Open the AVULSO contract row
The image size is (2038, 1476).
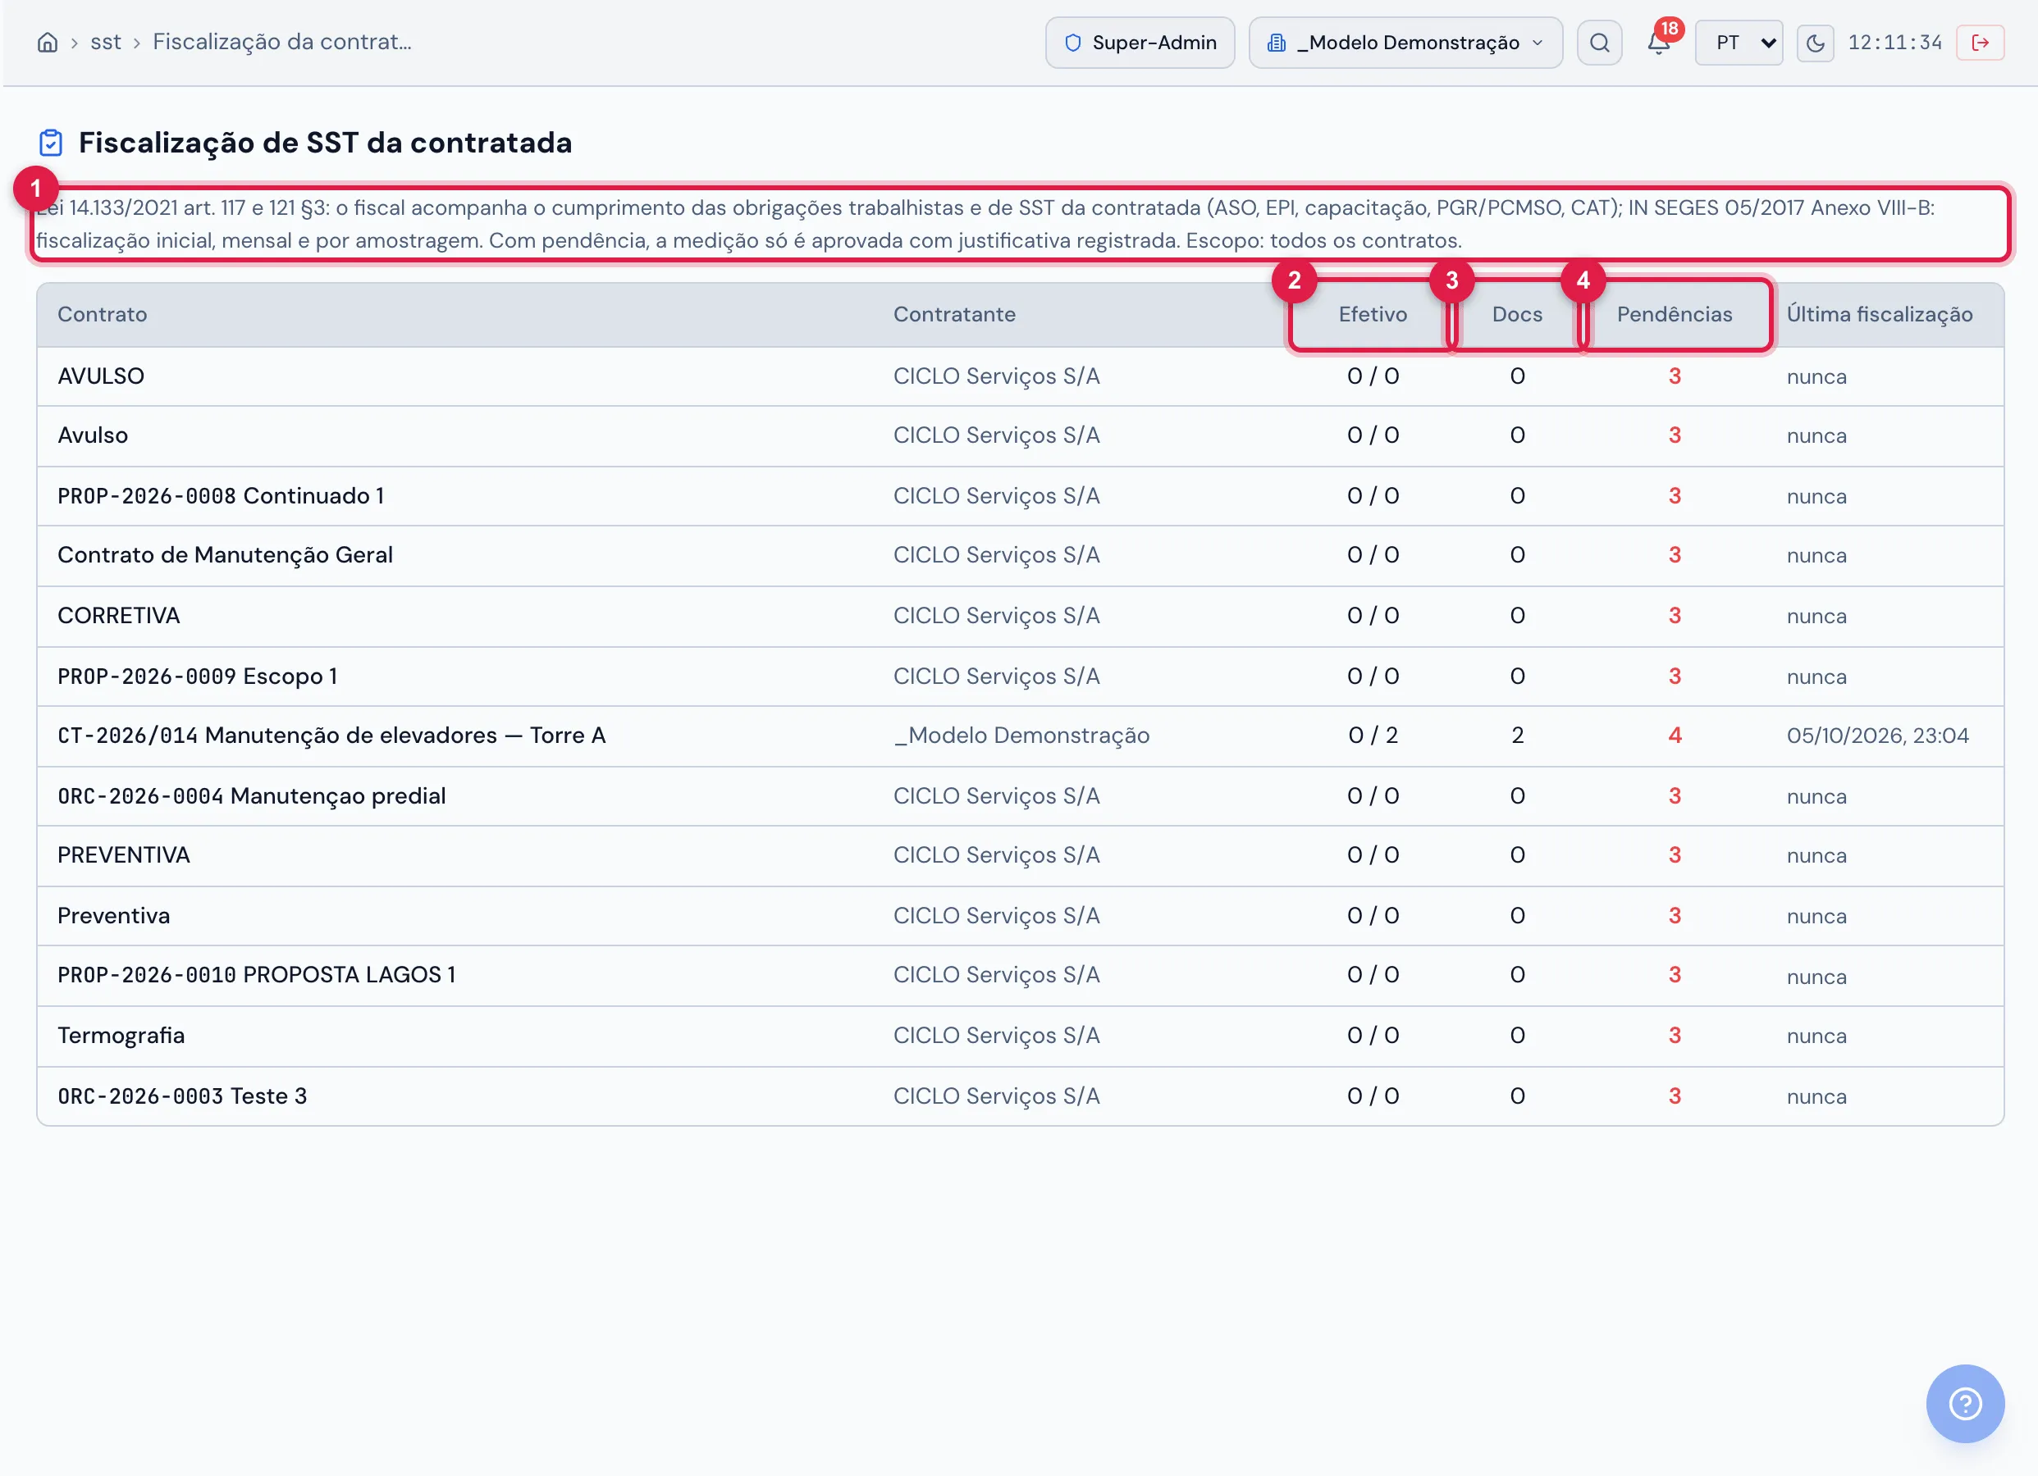click(1020, 376)
